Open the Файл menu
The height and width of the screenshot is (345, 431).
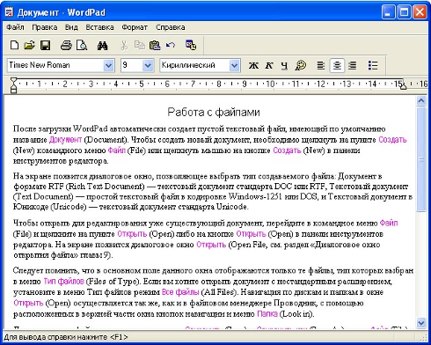(15, 27)
